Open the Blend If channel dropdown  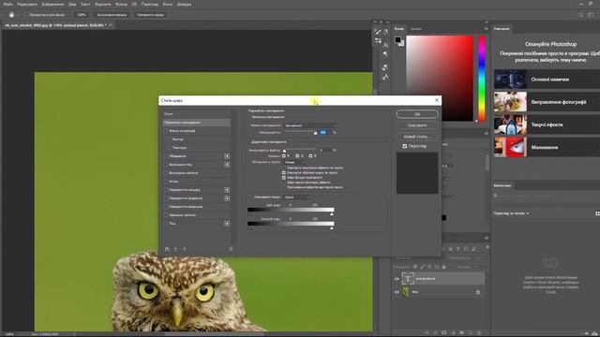[297, 198]
